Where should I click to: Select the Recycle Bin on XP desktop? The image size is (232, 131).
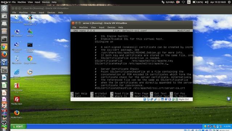coord(17,60)
